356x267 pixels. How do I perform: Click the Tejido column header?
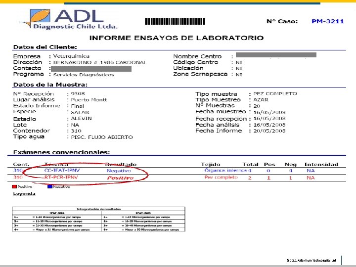[x=211, y=164]
